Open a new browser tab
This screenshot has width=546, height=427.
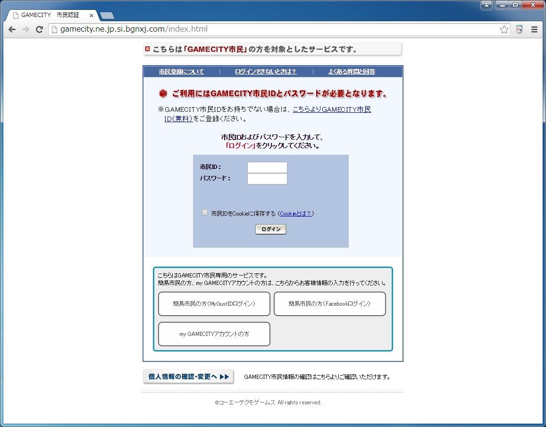[x=107, y=16]
